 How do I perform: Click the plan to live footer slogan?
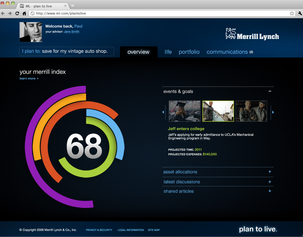pyautogui.click(x=258, y=229)
